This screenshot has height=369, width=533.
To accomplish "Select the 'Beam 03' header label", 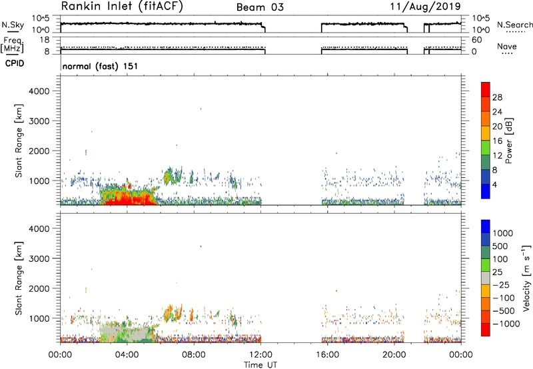I will 260,7.
